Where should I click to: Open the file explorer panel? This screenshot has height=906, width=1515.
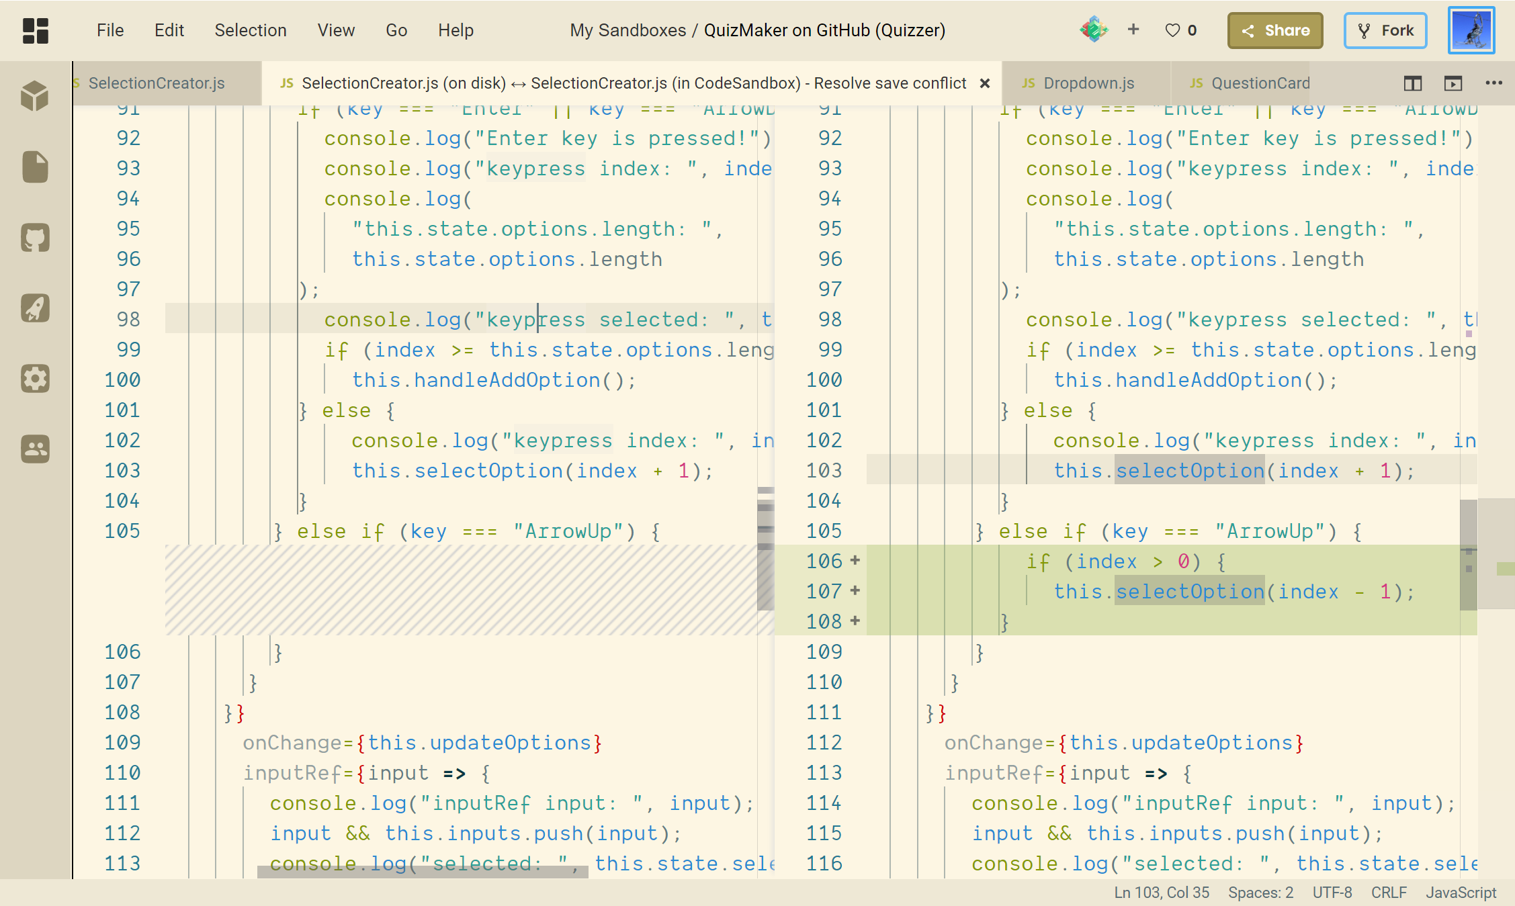pyautogui.click(x=34, y=167)
